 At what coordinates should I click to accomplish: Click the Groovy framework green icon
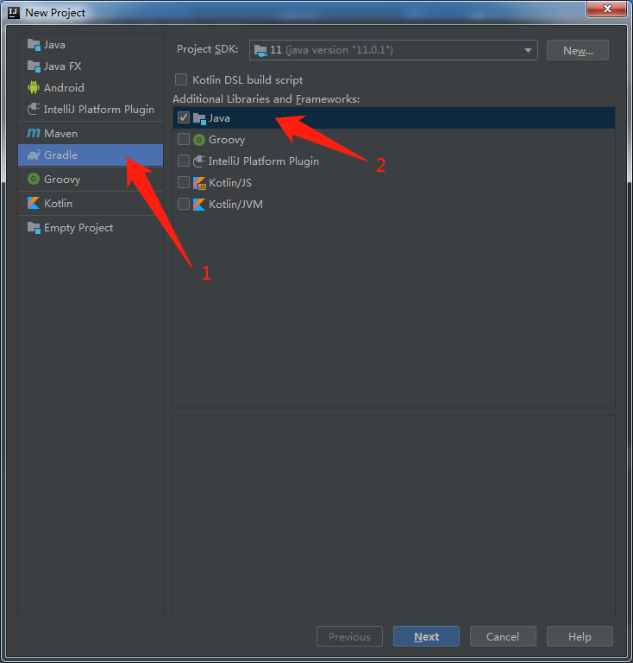(199, 140)
